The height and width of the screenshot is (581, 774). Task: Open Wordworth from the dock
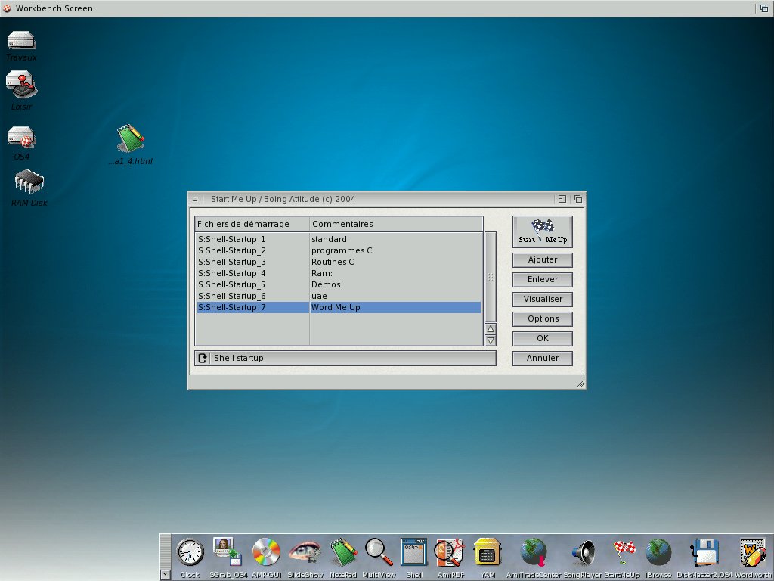(752, 552)
